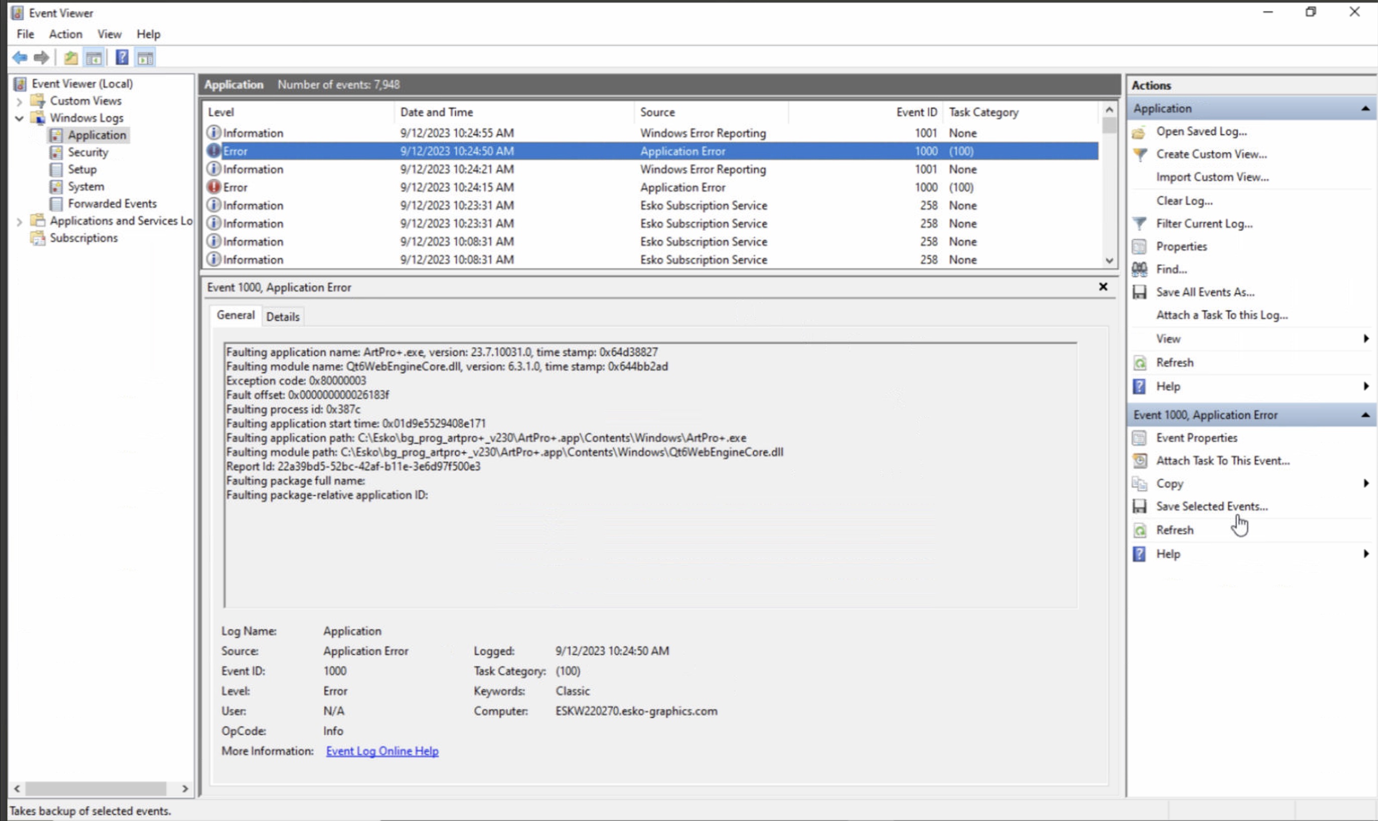Collapse the Windows Logs tree node
Image resolution: width=1378 pixels, height=821 pixels.
pyautogui.click(x=19, y=118)
